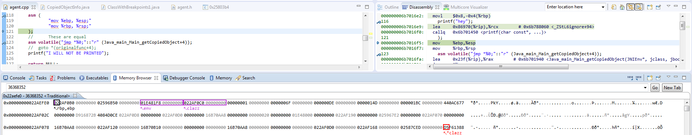Close the 0x22aefe0 Traditional rendering tab

[x=75, y=96]
